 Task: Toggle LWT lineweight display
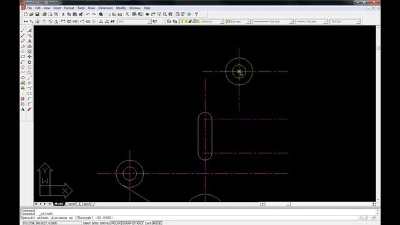148,223
